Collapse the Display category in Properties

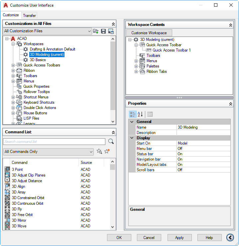pyautogui.click(x=132, y=138)
